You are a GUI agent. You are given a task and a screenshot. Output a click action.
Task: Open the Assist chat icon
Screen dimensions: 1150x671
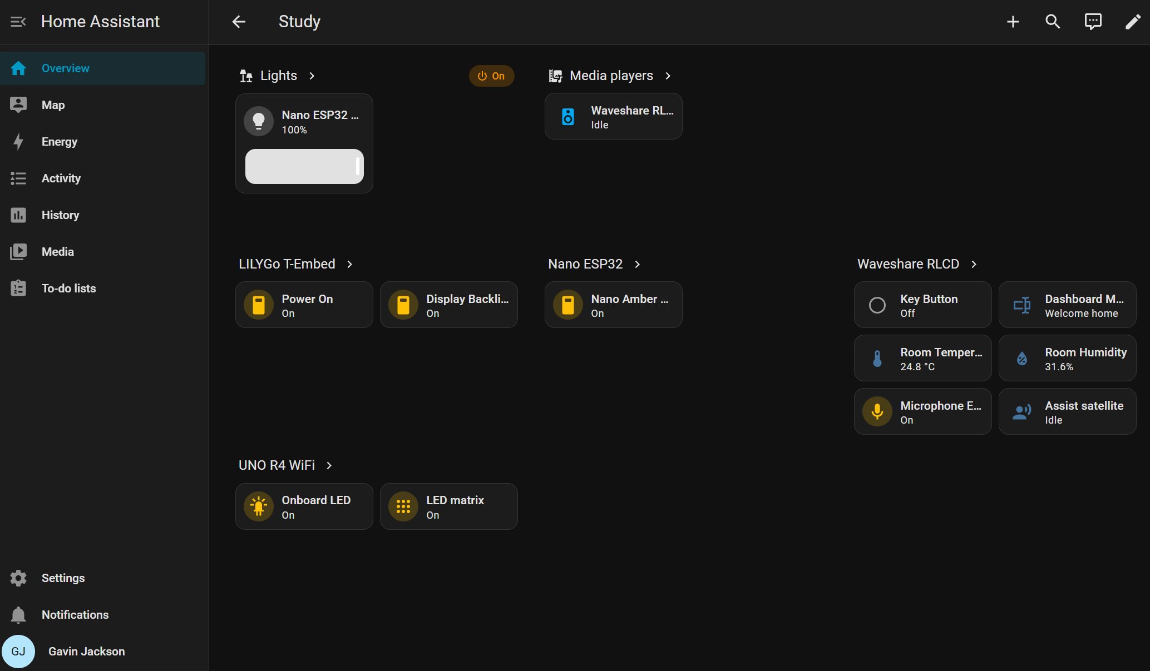pyautogui.click(x=1093, y=22)
